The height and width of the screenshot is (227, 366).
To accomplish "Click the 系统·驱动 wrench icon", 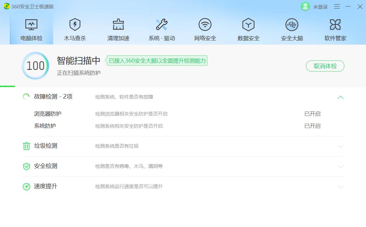I will pyautogui.click(x=162, y=24).
